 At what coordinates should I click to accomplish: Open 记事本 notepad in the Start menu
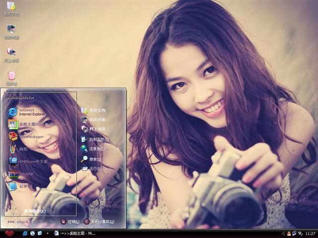(x=18, y=186)
